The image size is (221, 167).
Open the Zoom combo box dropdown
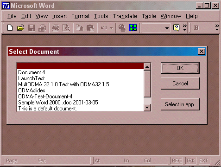(x=167, y=28)
